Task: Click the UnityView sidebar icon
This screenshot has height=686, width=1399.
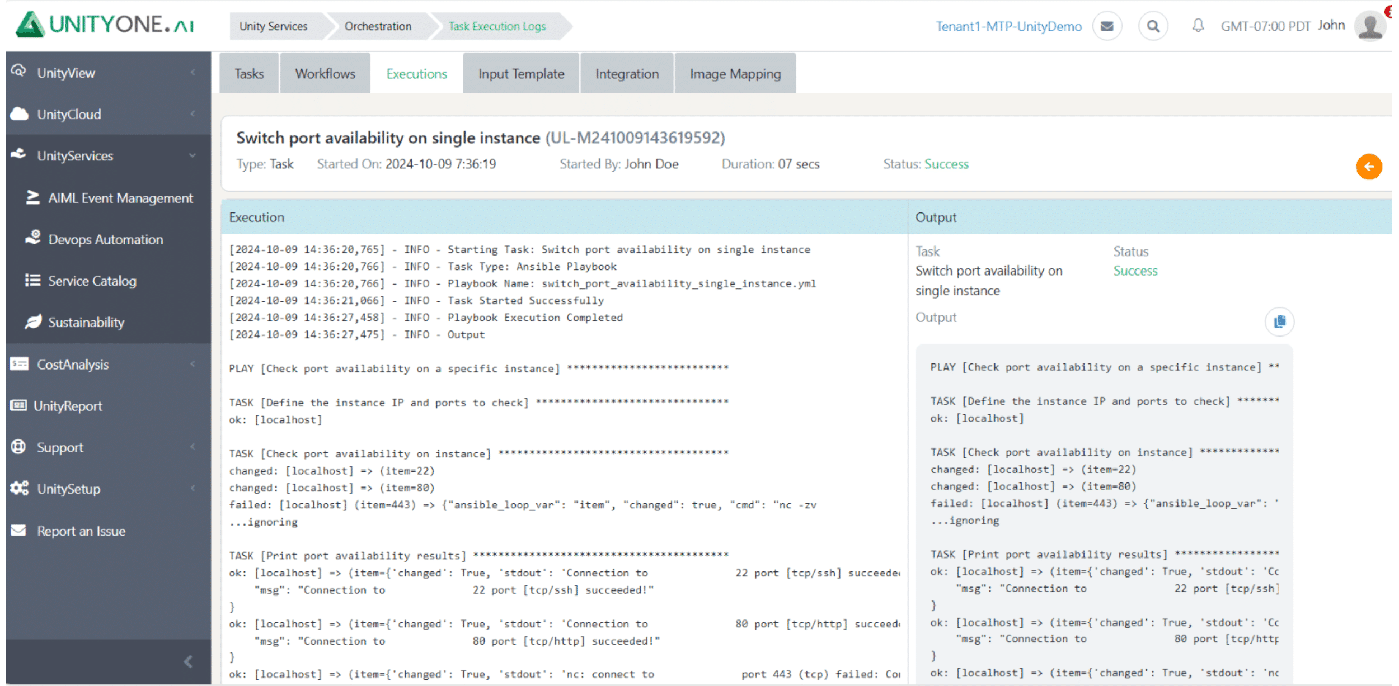Action: tap(18, 72)
